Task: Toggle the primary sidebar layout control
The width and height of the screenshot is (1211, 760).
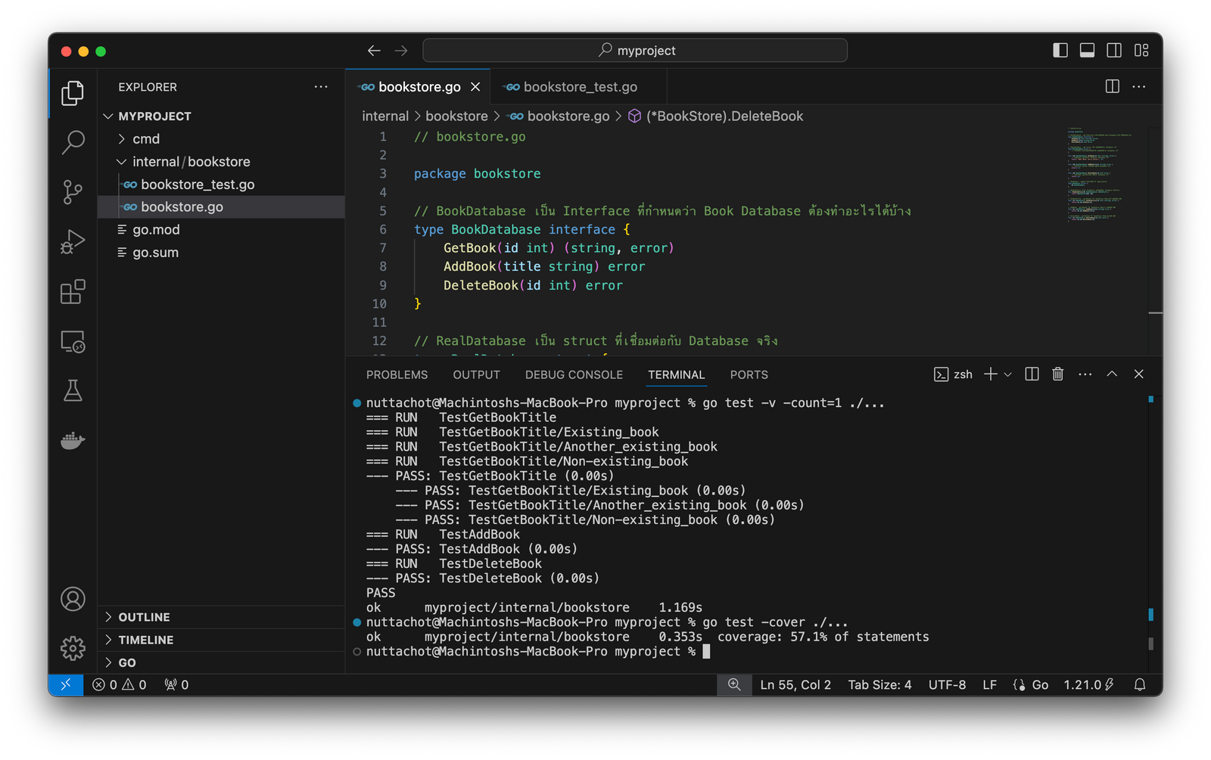Action: tap(1060, 50)
